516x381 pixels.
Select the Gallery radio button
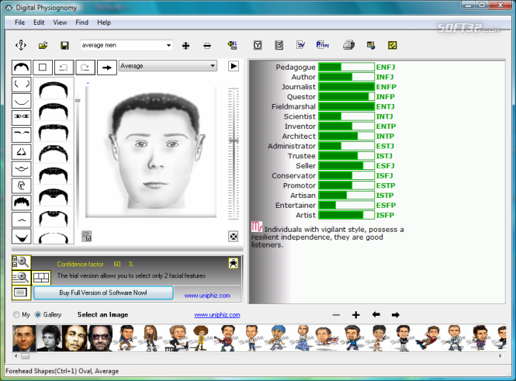[38, 315]
